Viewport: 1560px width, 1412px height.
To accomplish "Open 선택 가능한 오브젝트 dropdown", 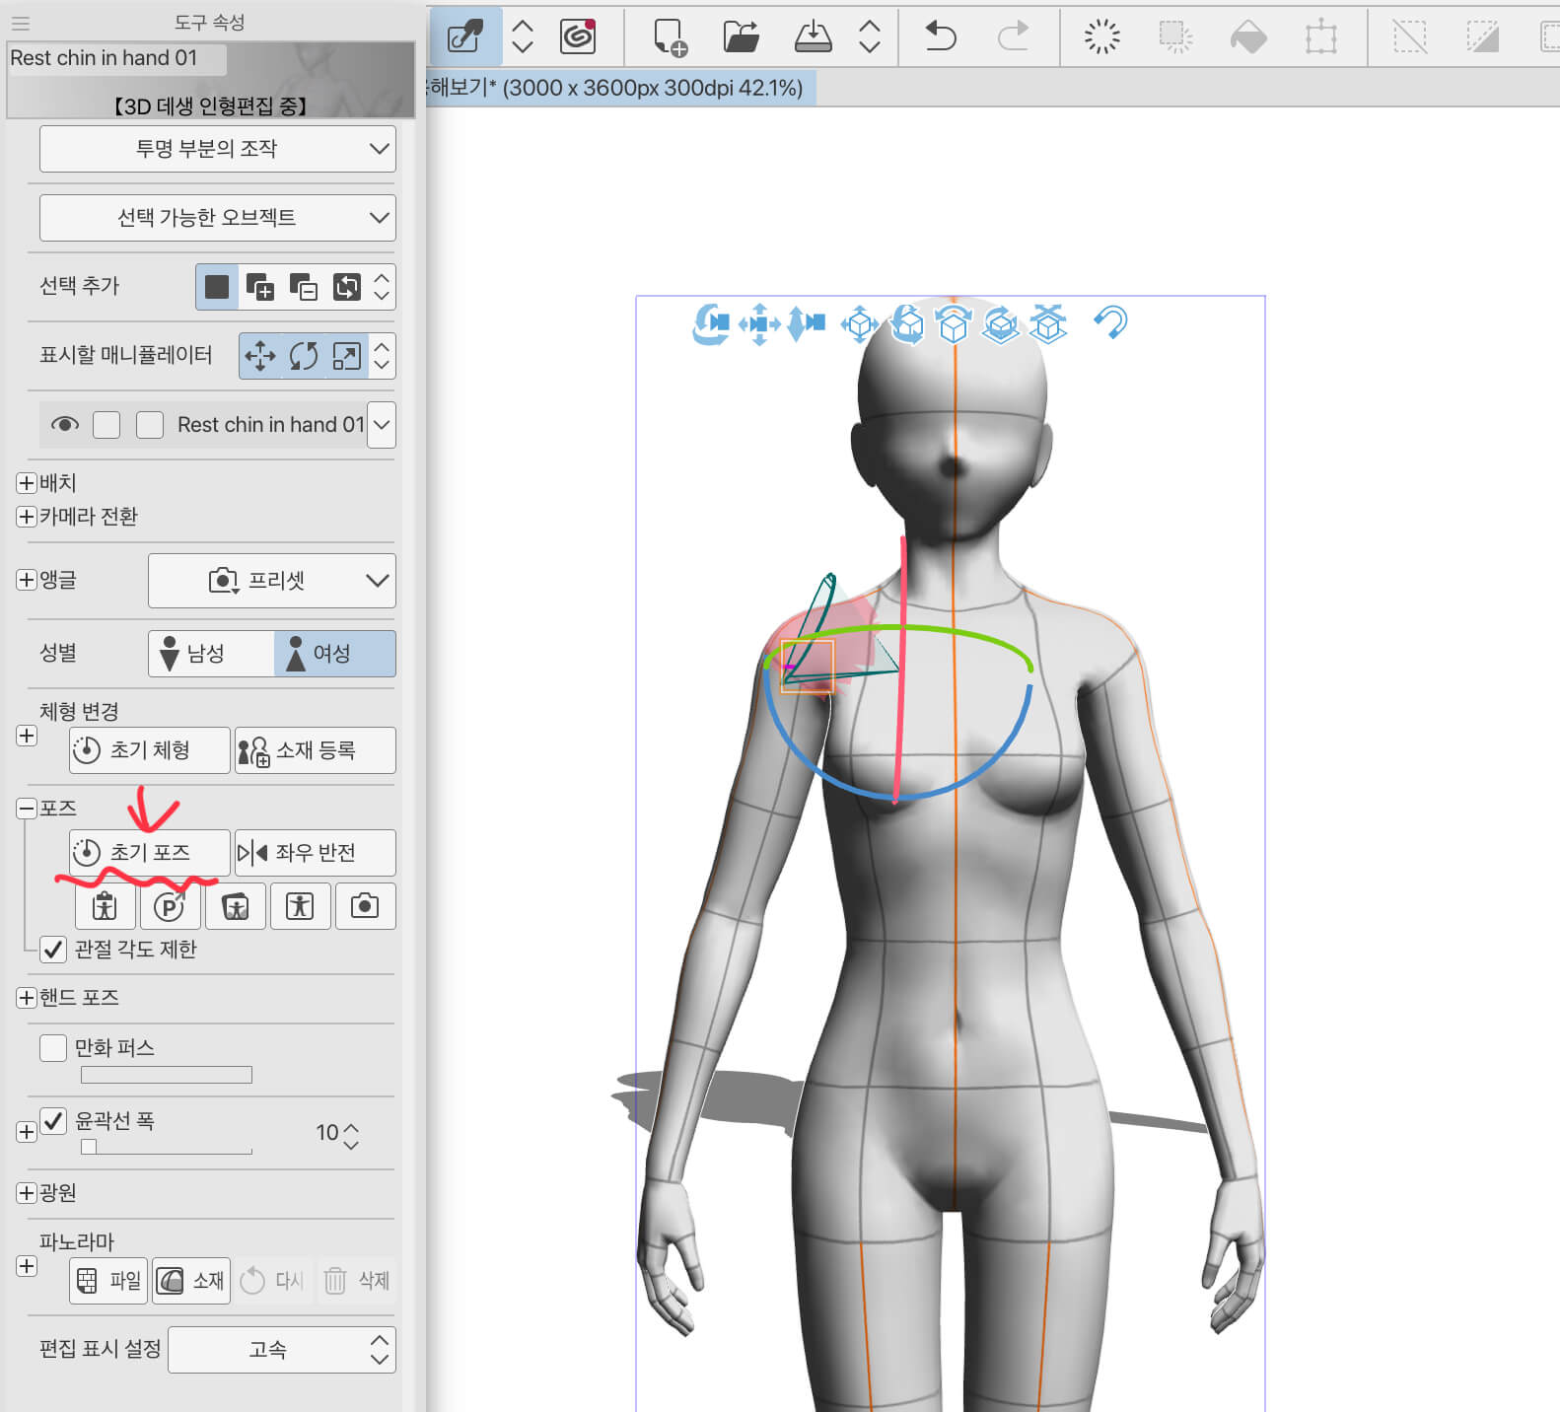I will 217,218.
